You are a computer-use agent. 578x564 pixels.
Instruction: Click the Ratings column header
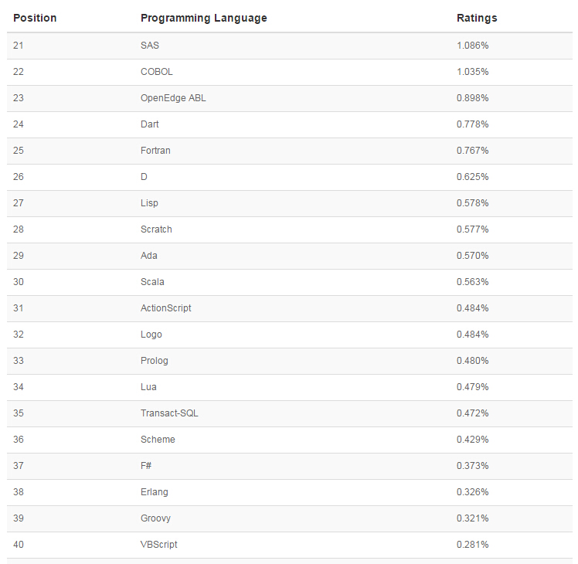point(477,18)
